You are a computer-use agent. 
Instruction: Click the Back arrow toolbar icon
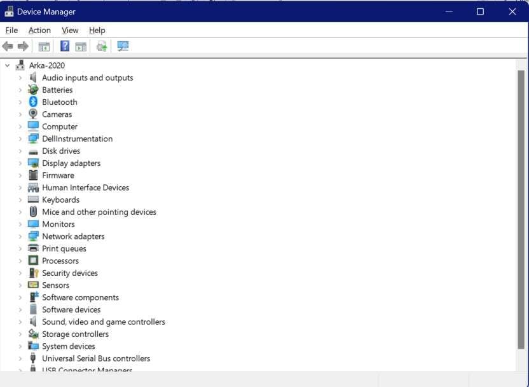click(8, 46)
